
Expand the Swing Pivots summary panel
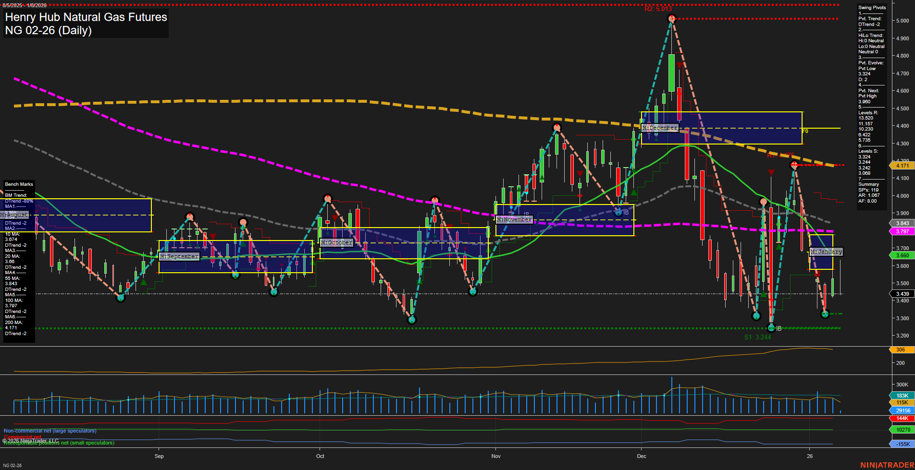(x=871, y=7)
